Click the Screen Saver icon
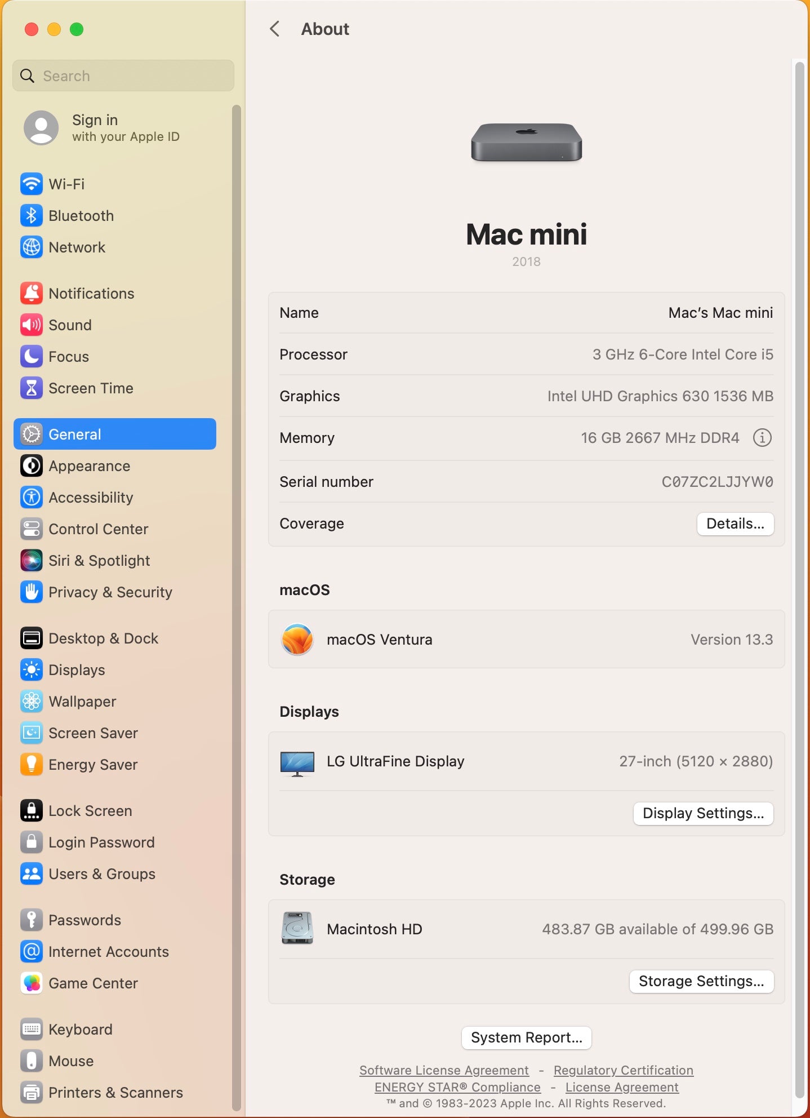Screen dimensions: 810x1118 coord(32,733)
